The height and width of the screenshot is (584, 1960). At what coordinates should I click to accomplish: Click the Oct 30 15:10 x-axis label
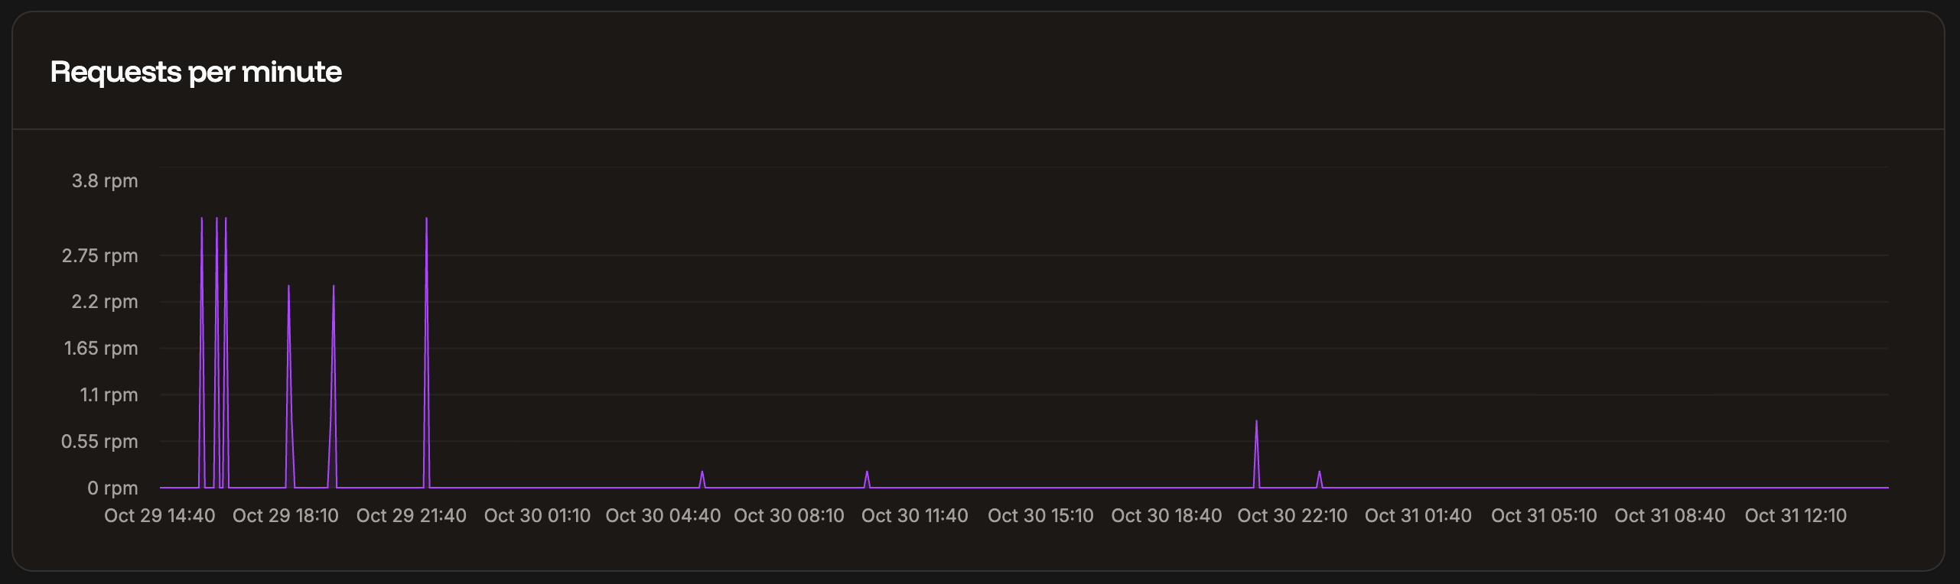point(1040,516)
